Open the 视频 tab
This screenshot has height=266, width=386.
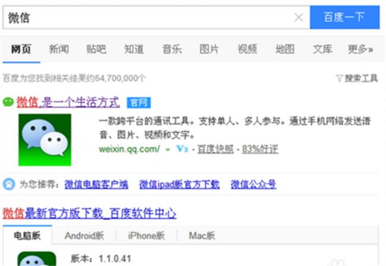coord(247,49)
